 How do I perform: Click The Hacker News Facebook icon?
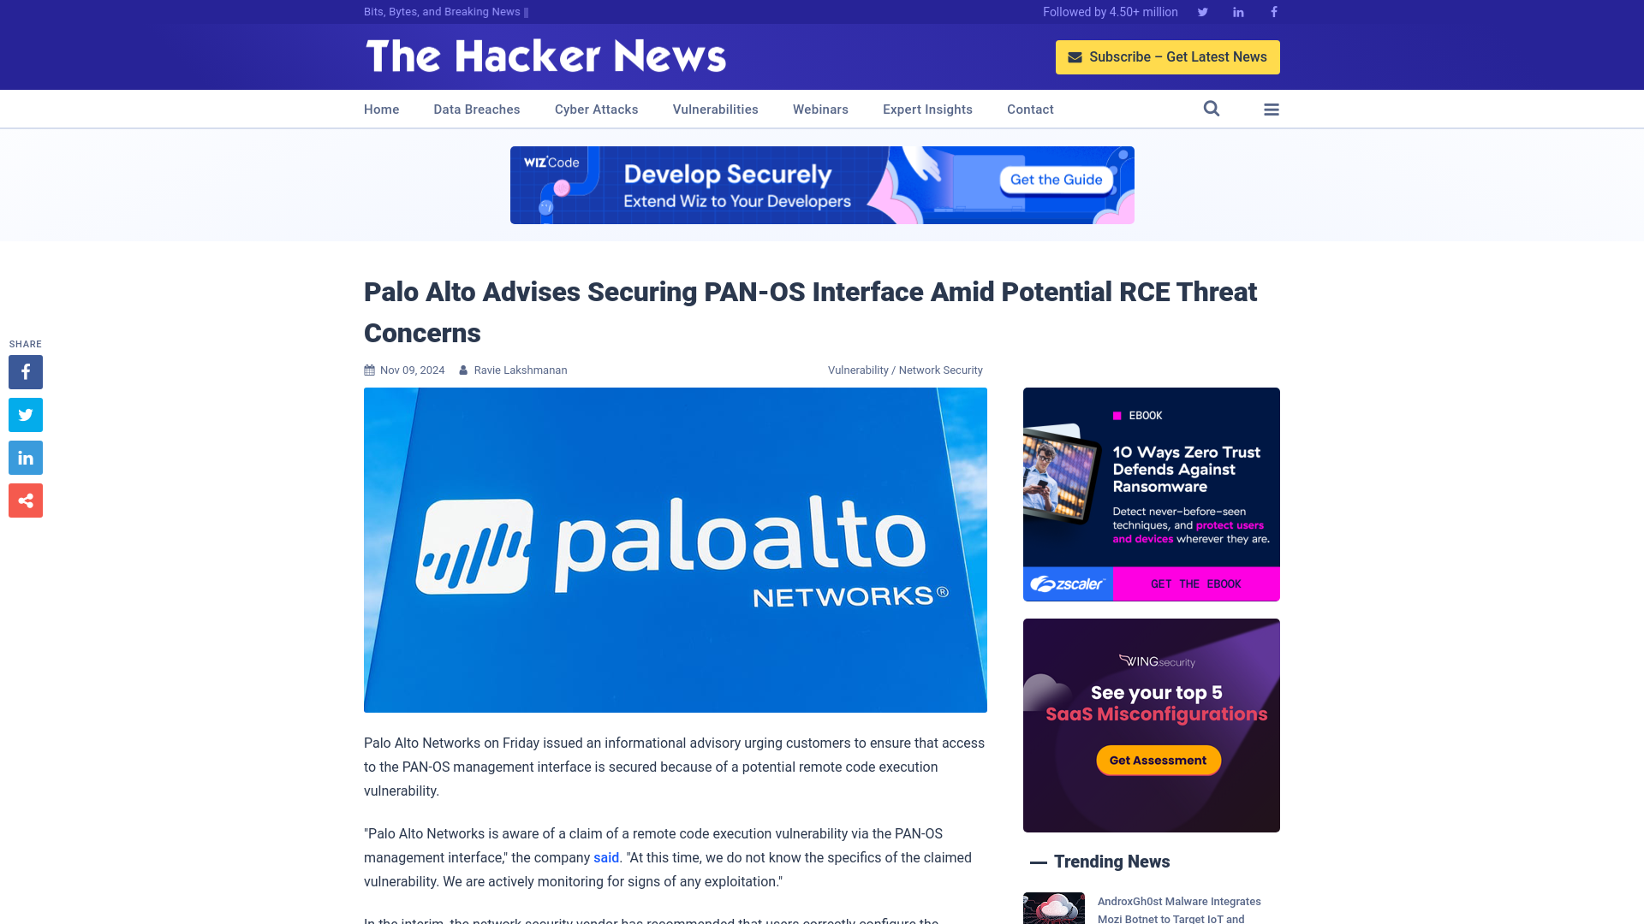tap(1273, 11)
